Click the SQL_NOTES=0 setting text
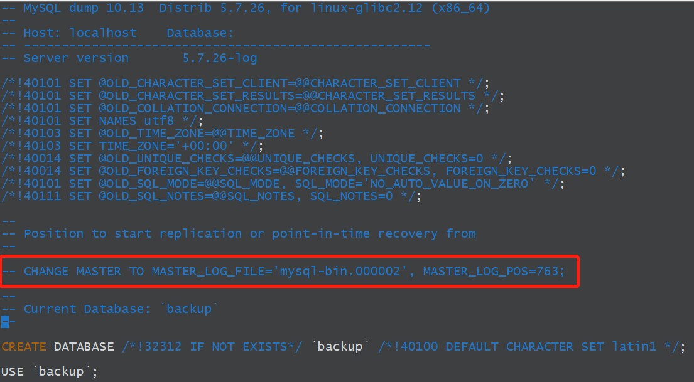Image resolution: width=694 pixels, height=382 pixels. click(x=352, y=196)
